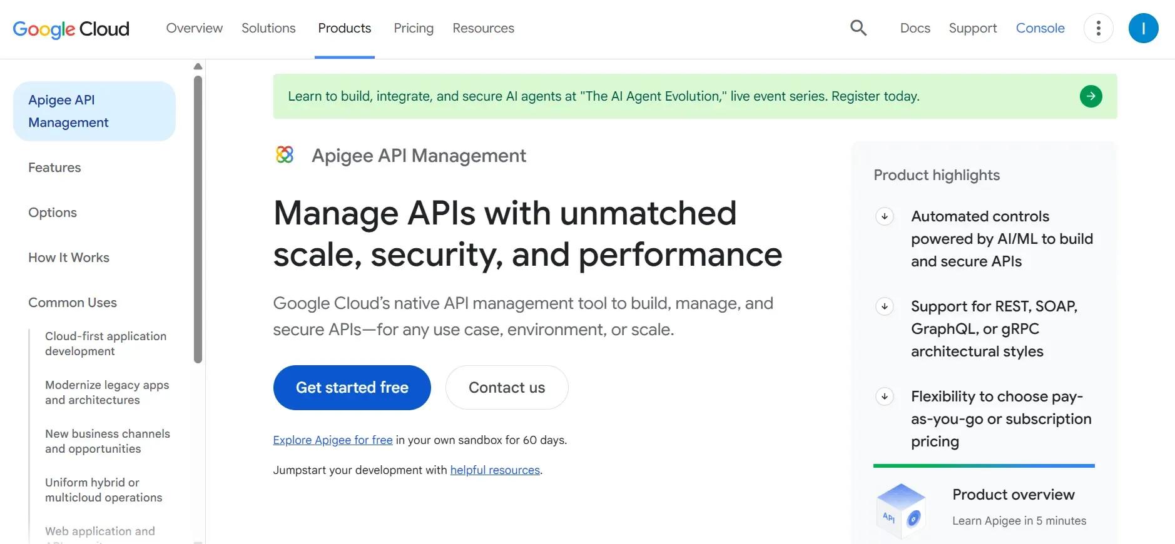Open Uniform hybrid or multicloud operations

104,490
